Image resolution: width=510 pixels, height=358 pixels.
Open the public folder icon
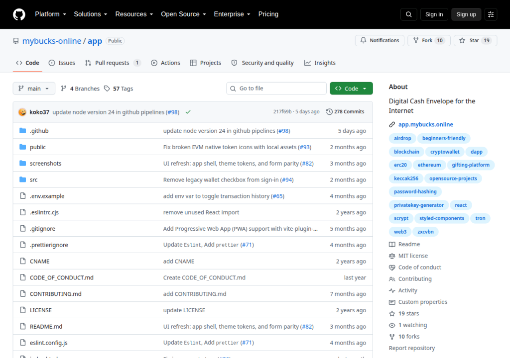coord(23,147)
